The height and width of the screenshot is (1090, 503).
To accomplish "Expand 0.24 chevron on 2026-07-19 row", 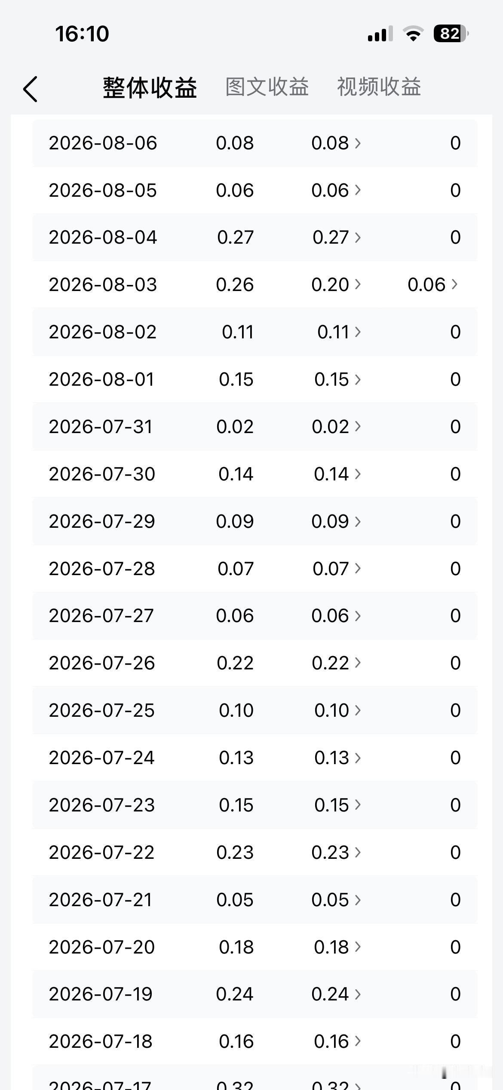I will [x=358, y=994].
